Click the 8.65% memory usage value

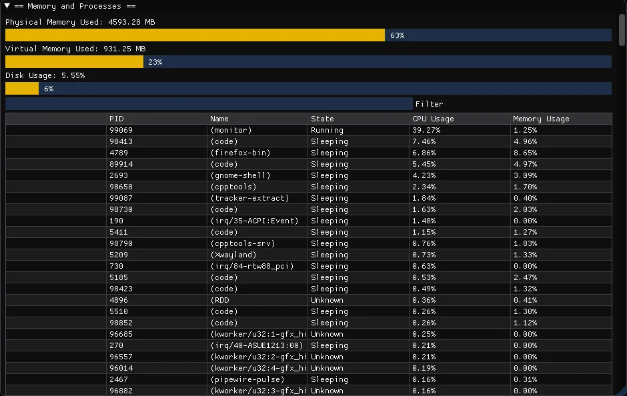click(x=525, y=153)
